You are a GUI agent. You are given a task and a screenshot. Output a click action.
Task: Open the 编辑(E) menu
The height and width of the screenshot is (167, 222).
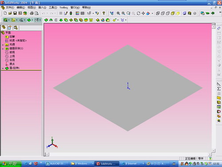click(x=20, y=8)
